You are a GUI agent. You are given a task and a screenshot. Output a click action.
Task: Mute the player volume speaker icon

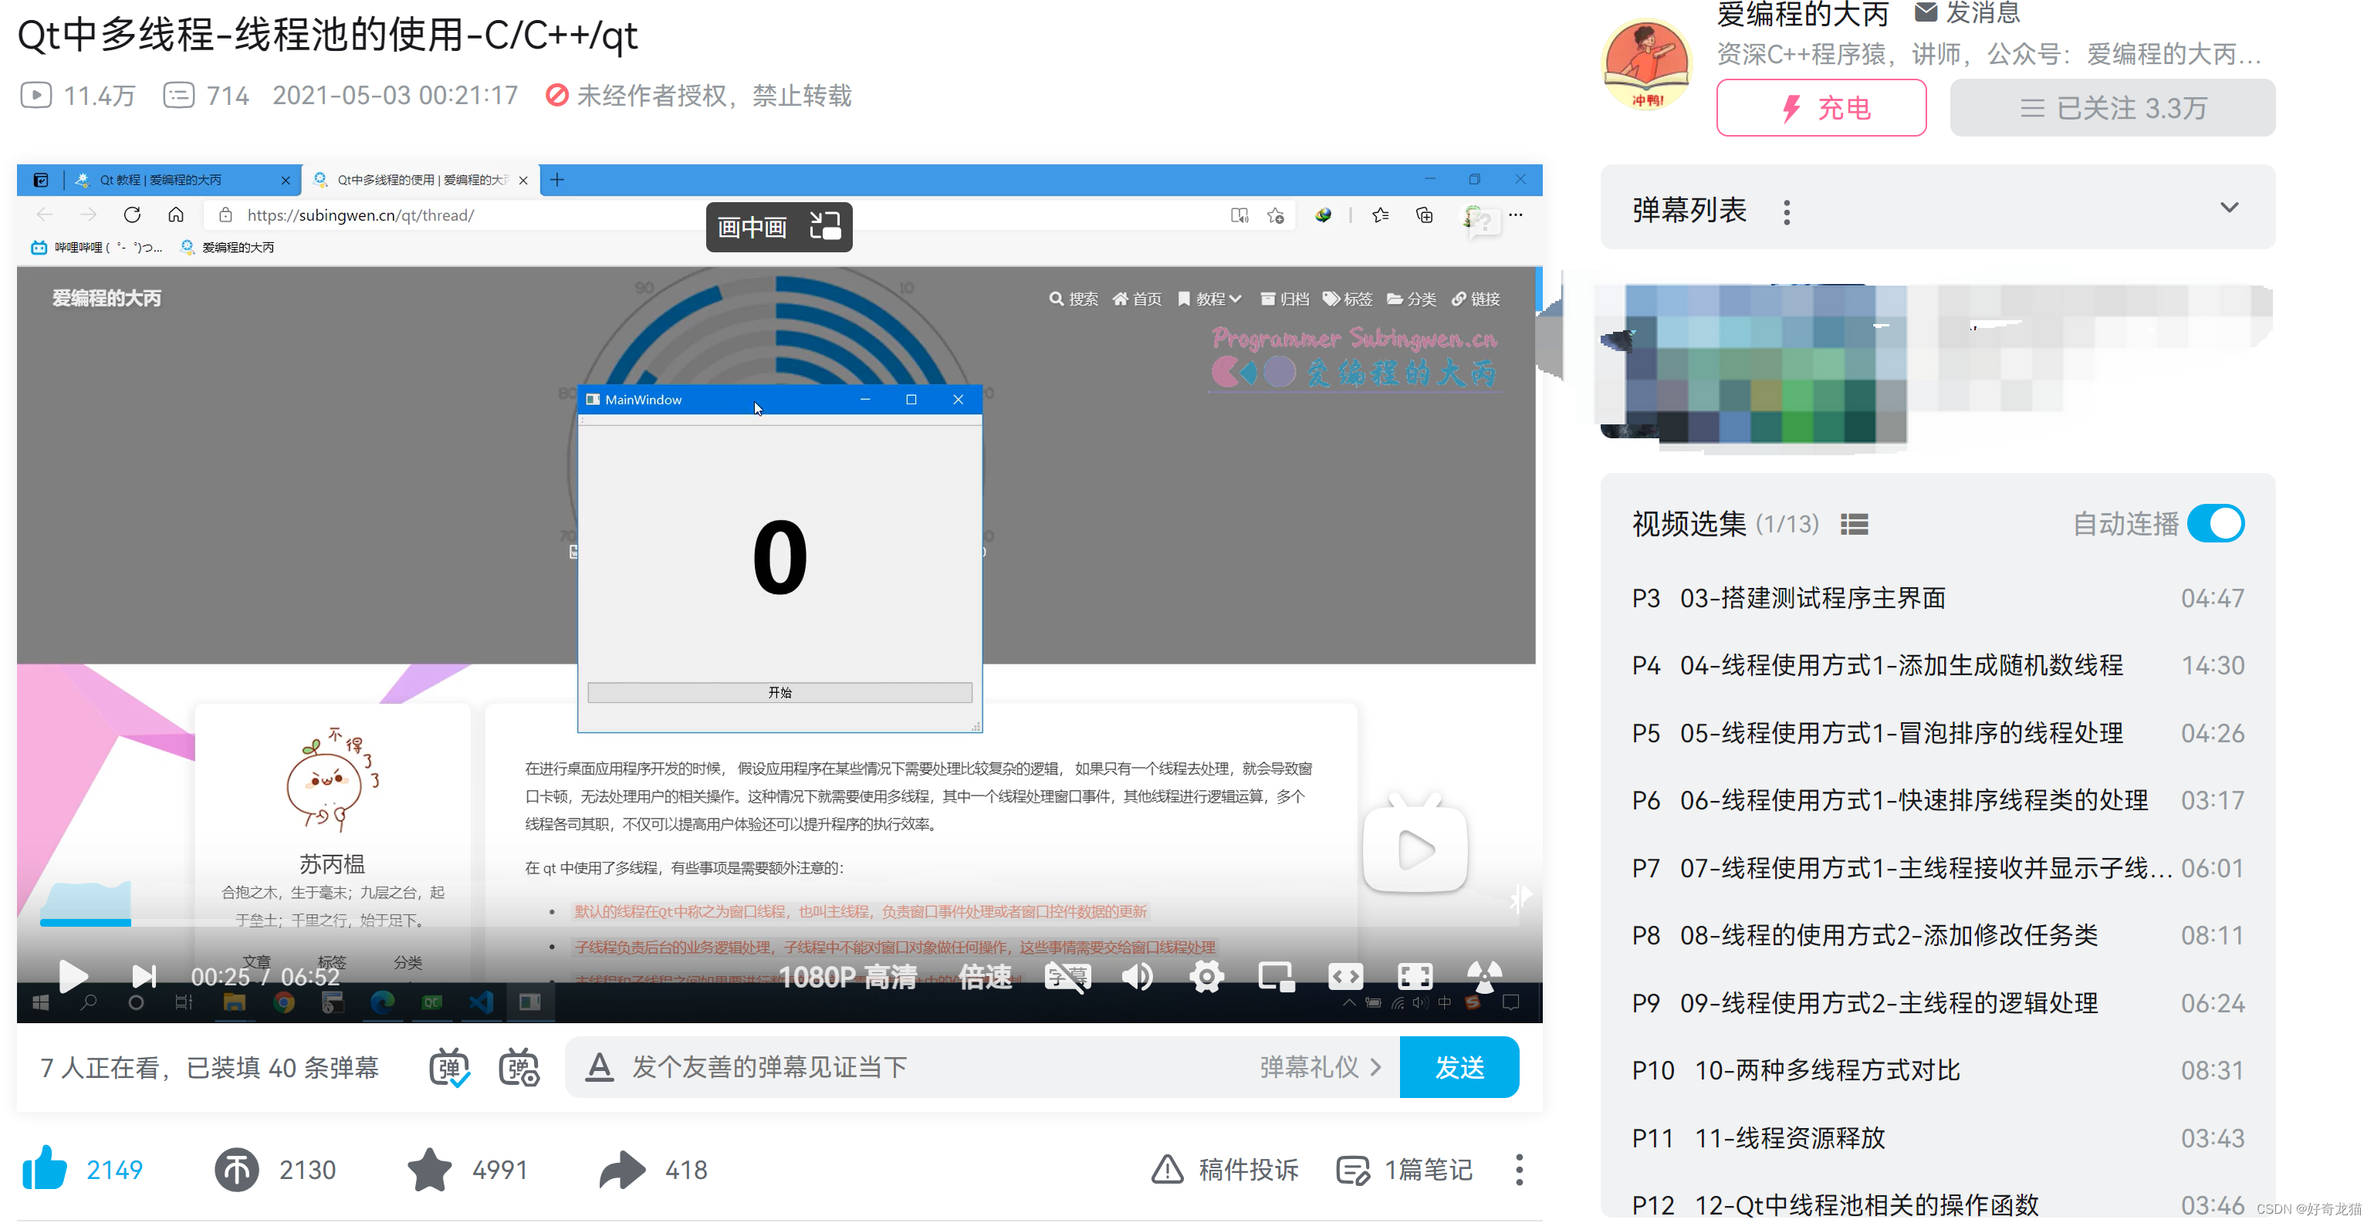(1138, 976)
